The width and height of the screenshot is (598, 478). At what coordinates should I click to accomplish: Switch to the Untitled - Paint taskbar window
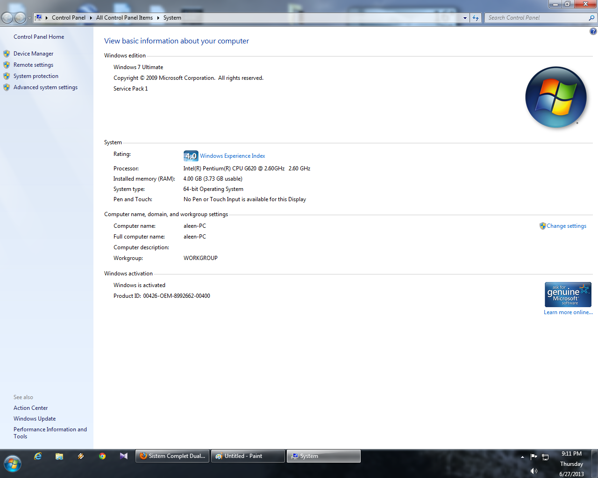click(x=248, y=456)
